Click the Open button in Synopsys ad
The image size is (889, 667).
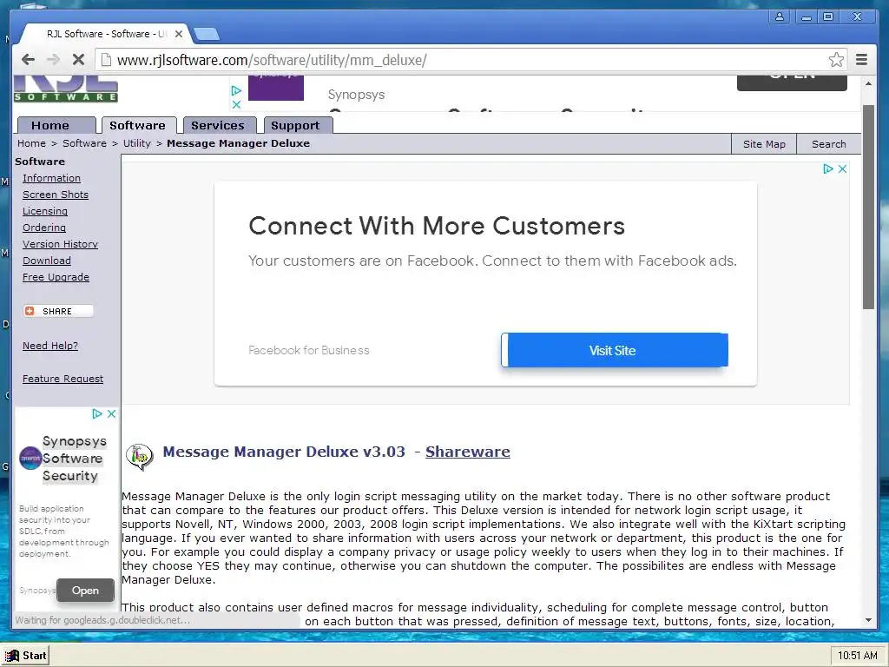click(x=85, y=591)
